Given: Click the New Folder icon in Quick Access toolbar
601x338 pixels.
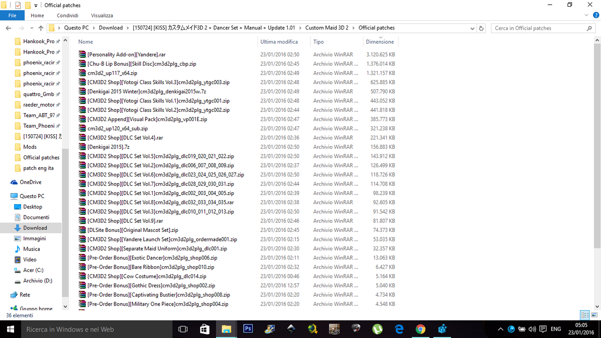Looking at the screenshot, I should tap(28, 4).
